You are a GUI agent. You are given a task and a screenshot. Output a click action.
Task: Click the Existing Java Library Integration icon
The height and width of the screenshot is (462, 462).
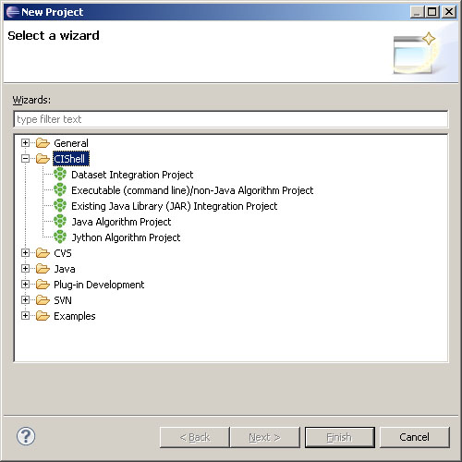click(60, 205)
